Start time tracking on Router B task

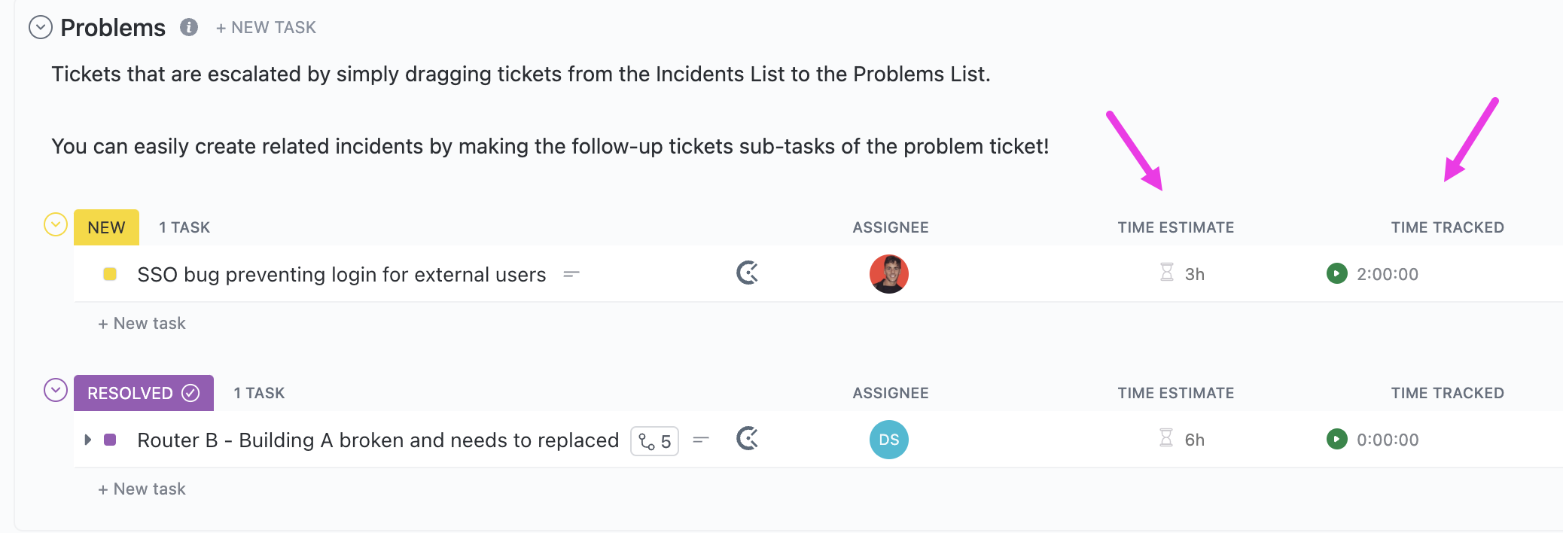(1336, 440)
